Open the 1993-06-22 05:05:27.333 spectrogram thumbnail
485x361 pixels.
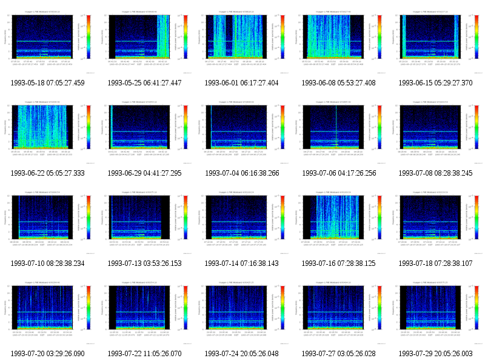[48, 132]
